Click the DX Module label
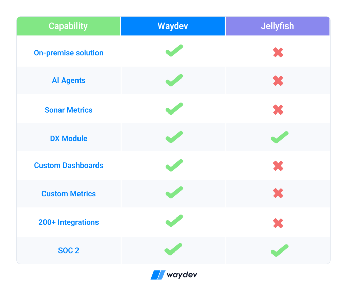Viewport: 348px width, 296px height. 69,138
